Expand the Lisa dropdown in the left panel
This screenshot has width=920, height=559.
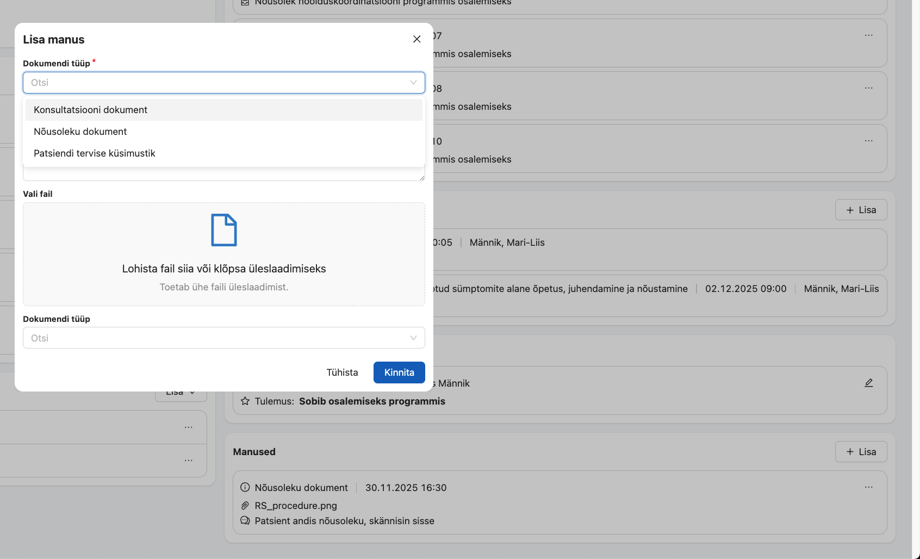pos(181,392)
